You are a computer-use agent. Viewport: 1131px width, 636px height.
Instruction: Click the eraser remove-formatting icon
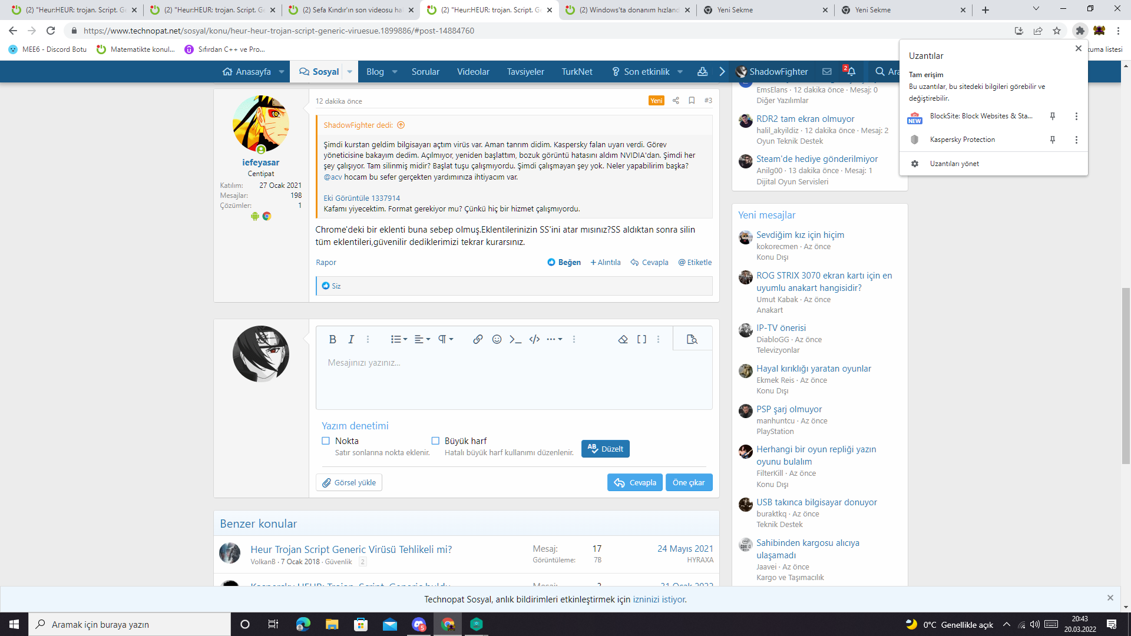coord(623,339)
